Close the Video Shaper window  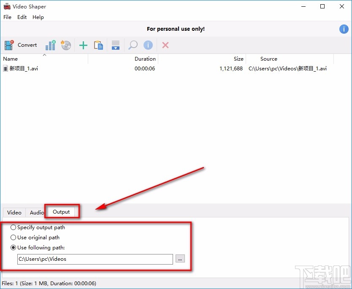pyautogui.click(x=342, y=6)
